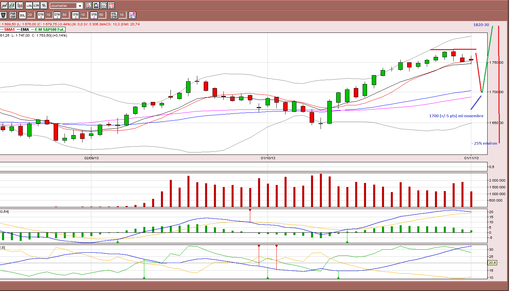Click the 01/10/13 date label
Viewport: 510px width, 291px height.
click(268, 158)
